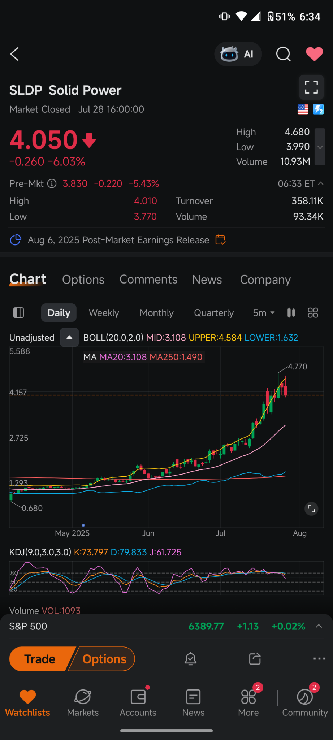Tap the Pre-Mkt info icon
333x740 pixels.
pyautogui.click(x=52, y=184)
